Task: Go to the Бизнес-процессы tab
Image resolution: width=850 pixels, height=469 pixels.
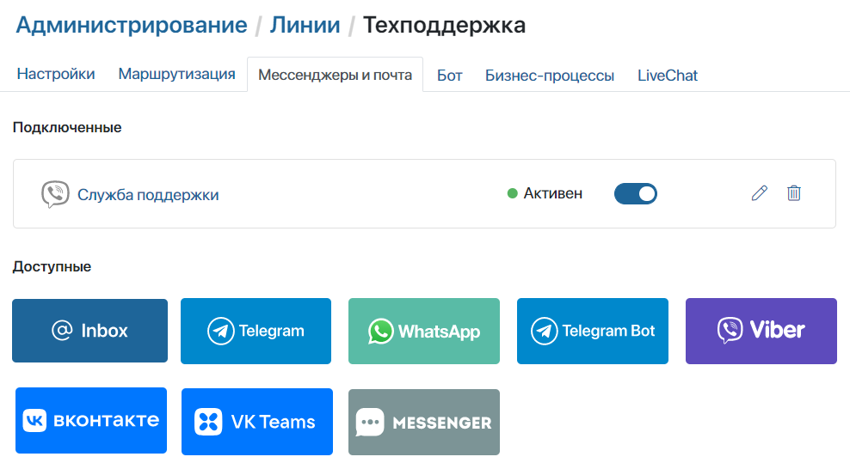Action: (550, 76)
